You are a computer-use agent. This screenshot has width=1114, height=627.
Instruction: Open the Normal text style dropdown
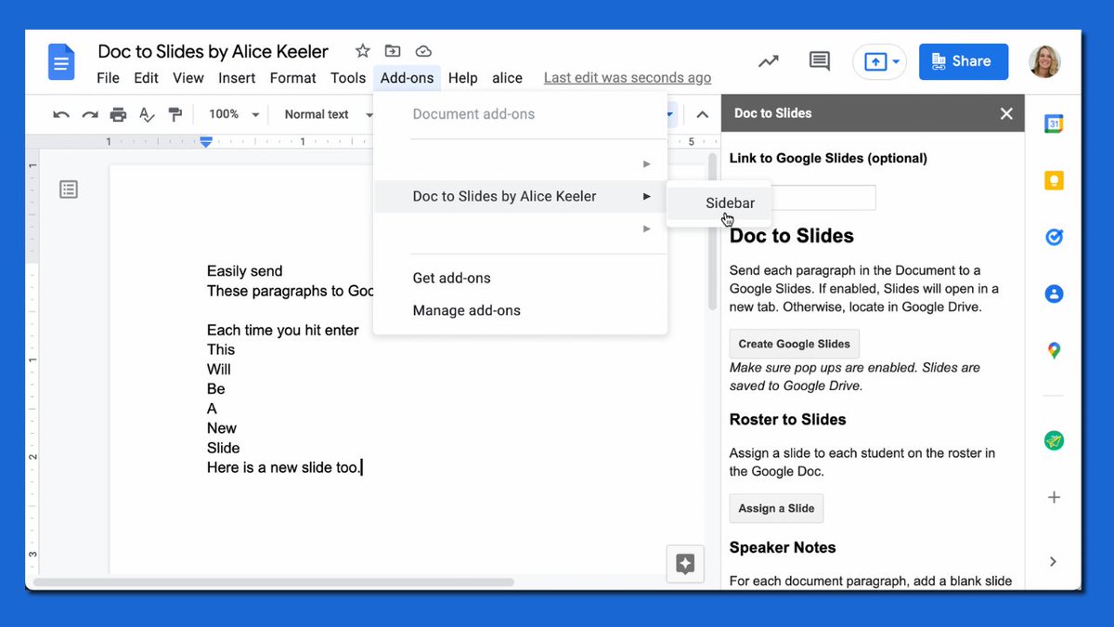coord(328,114)
